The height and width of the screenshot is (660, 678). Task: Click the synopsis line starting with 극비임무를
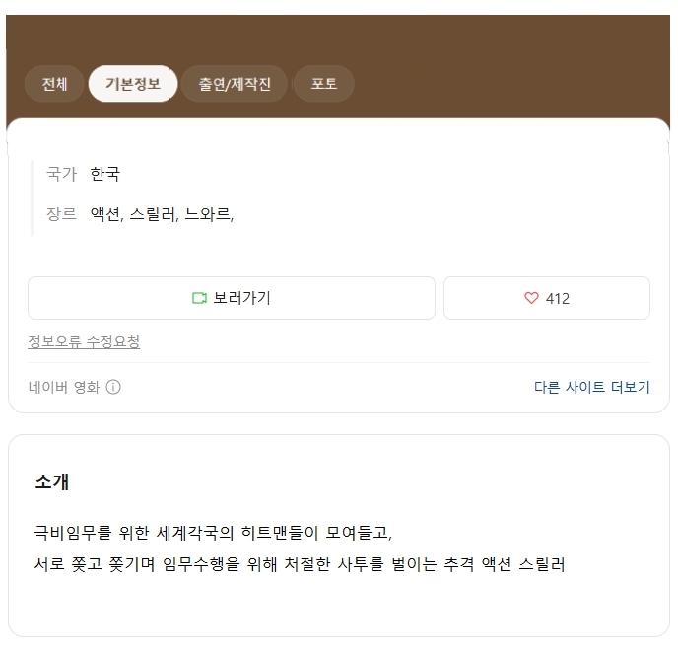[212, 533]
